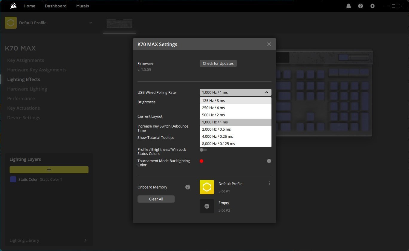
Task: Open Lighting Effects section
Action: [24, 79]
